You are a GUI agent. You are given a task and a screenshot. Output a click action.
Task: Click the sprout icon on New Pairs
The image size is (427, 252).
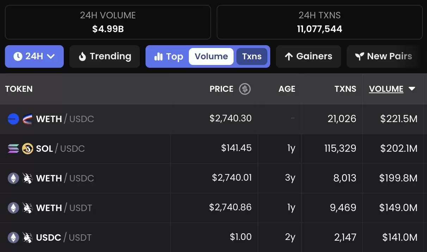(359, 56)
